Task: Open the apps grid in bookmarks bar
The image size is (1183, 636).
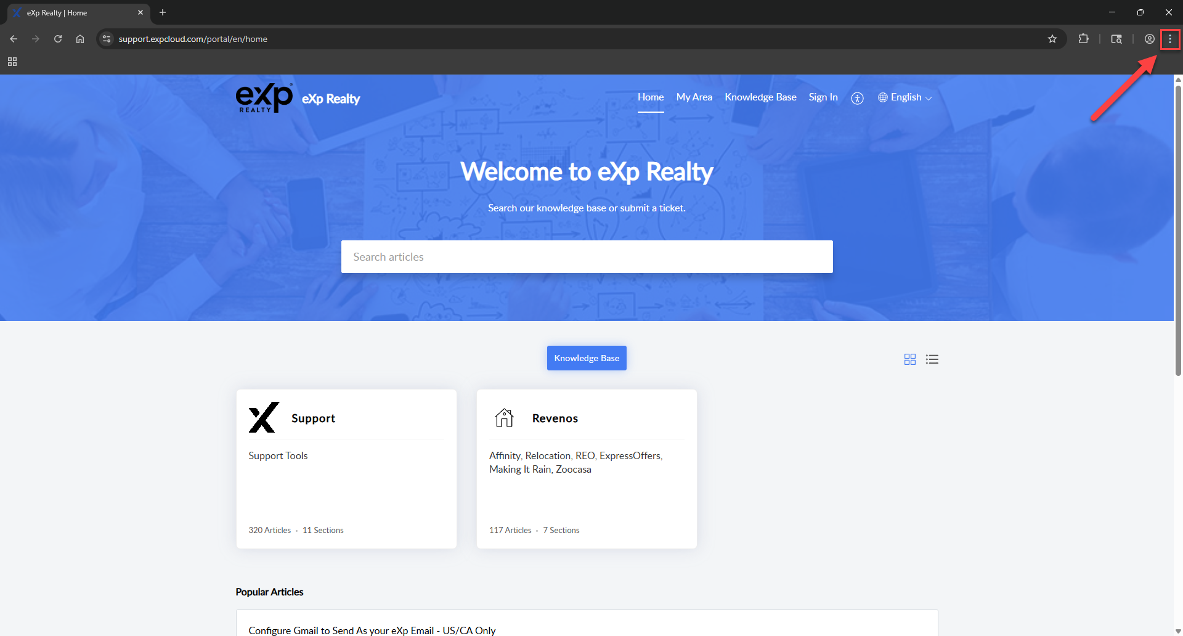Action: (x=12, y=62)
